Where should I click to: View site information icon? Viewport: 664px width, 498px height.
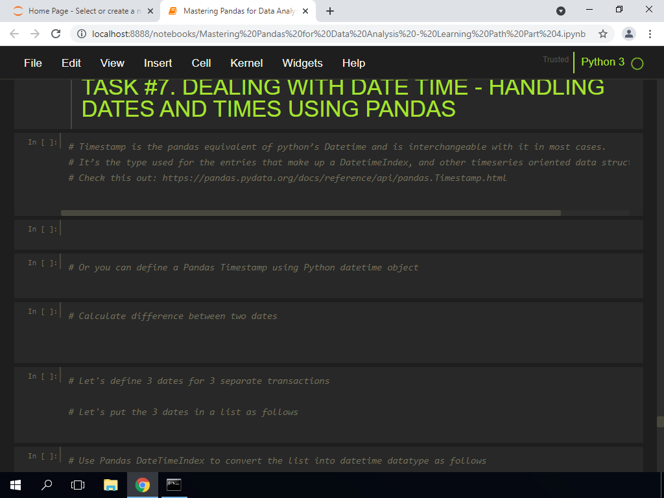tap(82, 34)
